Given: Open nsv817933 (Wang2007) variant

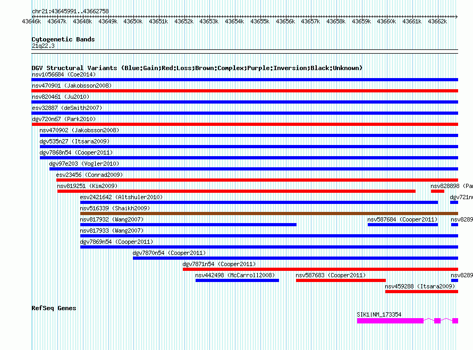Looking at the screenshot, I should click(x=112, y=231).
